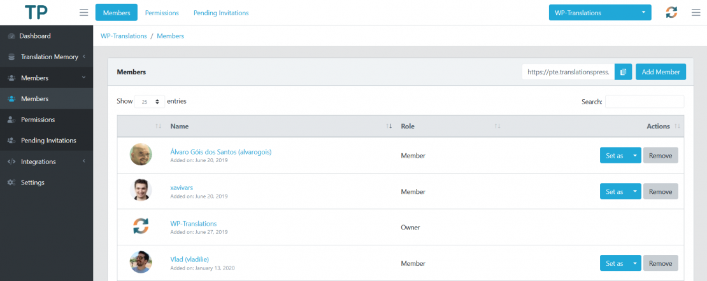Open the right-side hamburger menu icon

(x=696, y=13)
